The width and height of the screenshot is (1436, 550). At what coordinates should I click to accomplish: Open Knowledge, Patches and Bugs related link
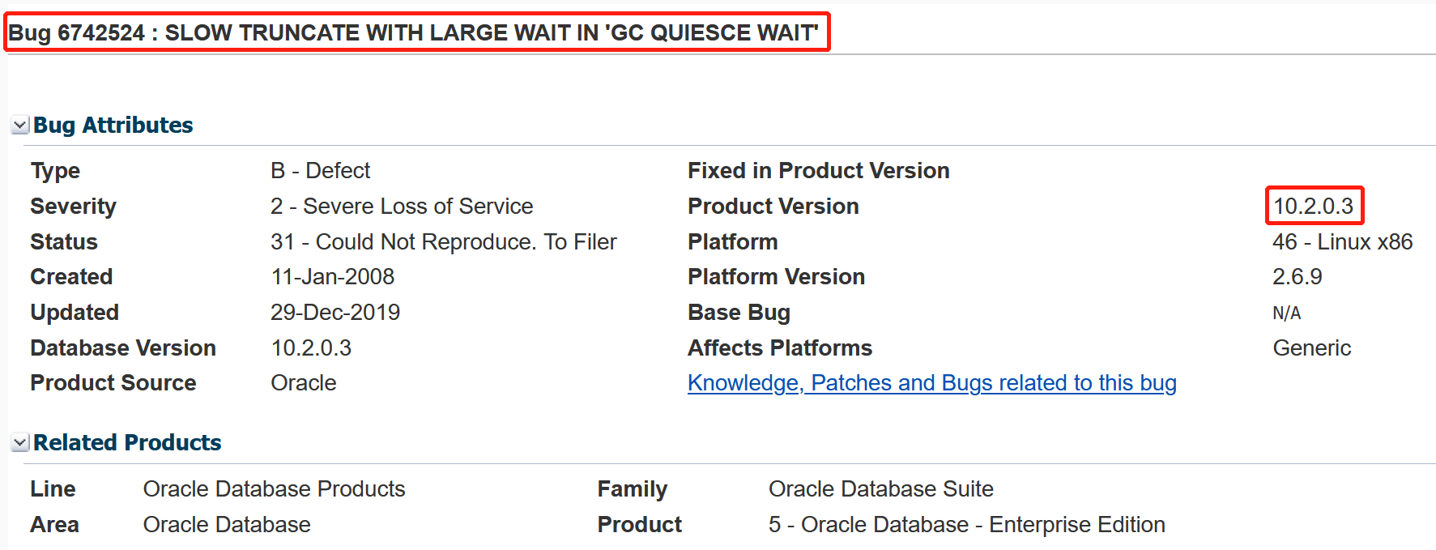(931, 383)
